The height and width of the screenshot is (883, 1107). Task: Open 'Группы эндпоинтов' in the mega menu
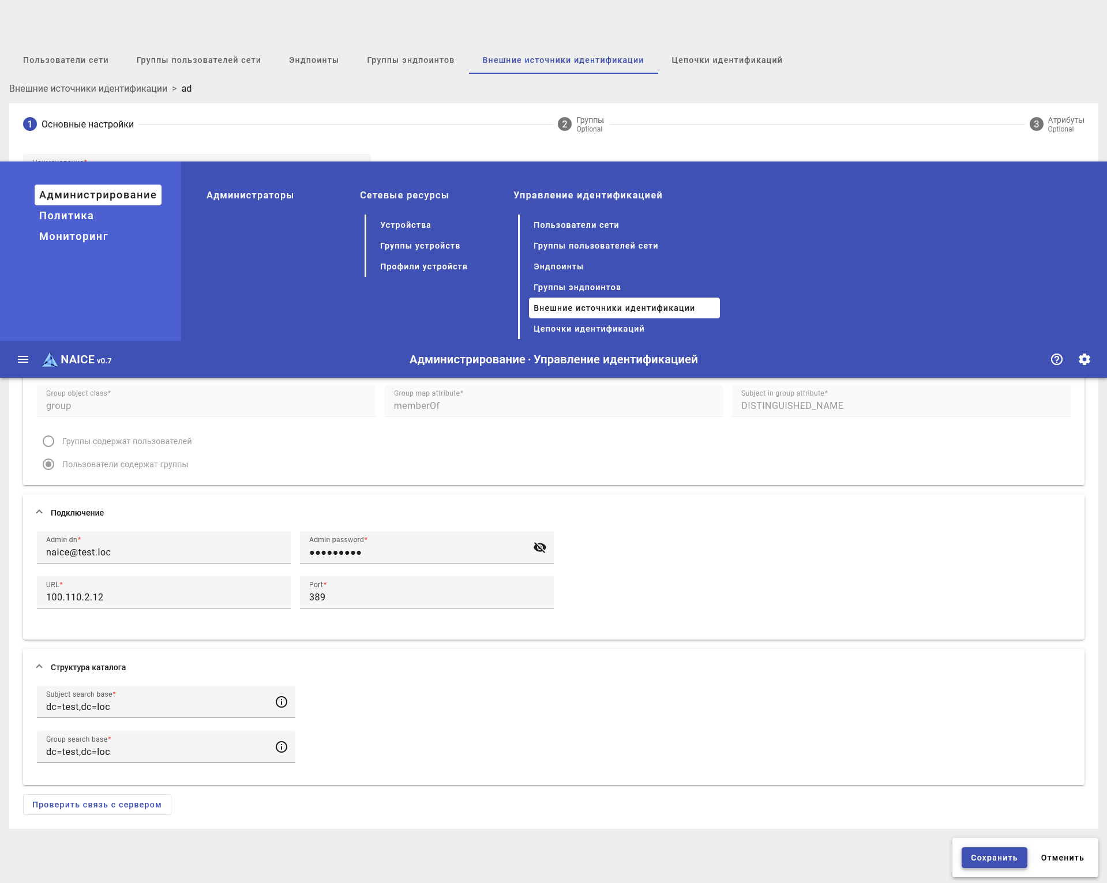click(577, 287)
